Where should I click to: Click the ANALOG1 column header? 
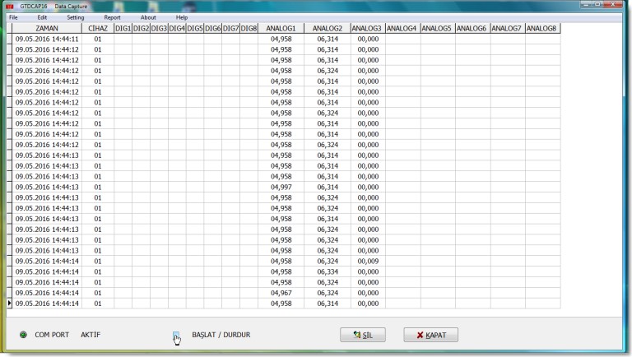click(281, 28)
